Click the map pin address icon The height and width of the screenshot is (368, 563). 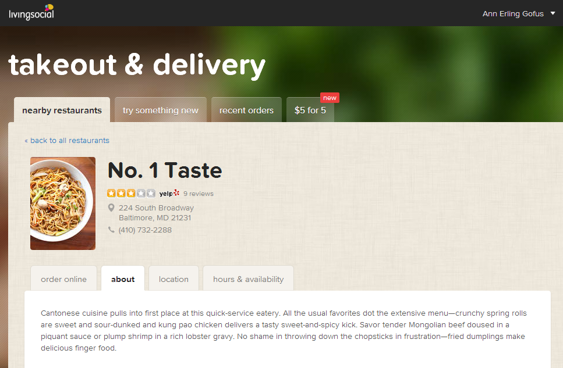click(x=111, y=208)
